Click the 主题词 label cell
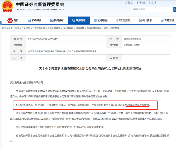 point(114,58)
